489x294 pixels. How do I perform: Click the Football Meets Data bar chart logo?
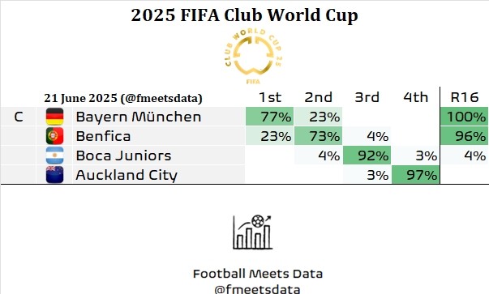[x=252, y=232]
